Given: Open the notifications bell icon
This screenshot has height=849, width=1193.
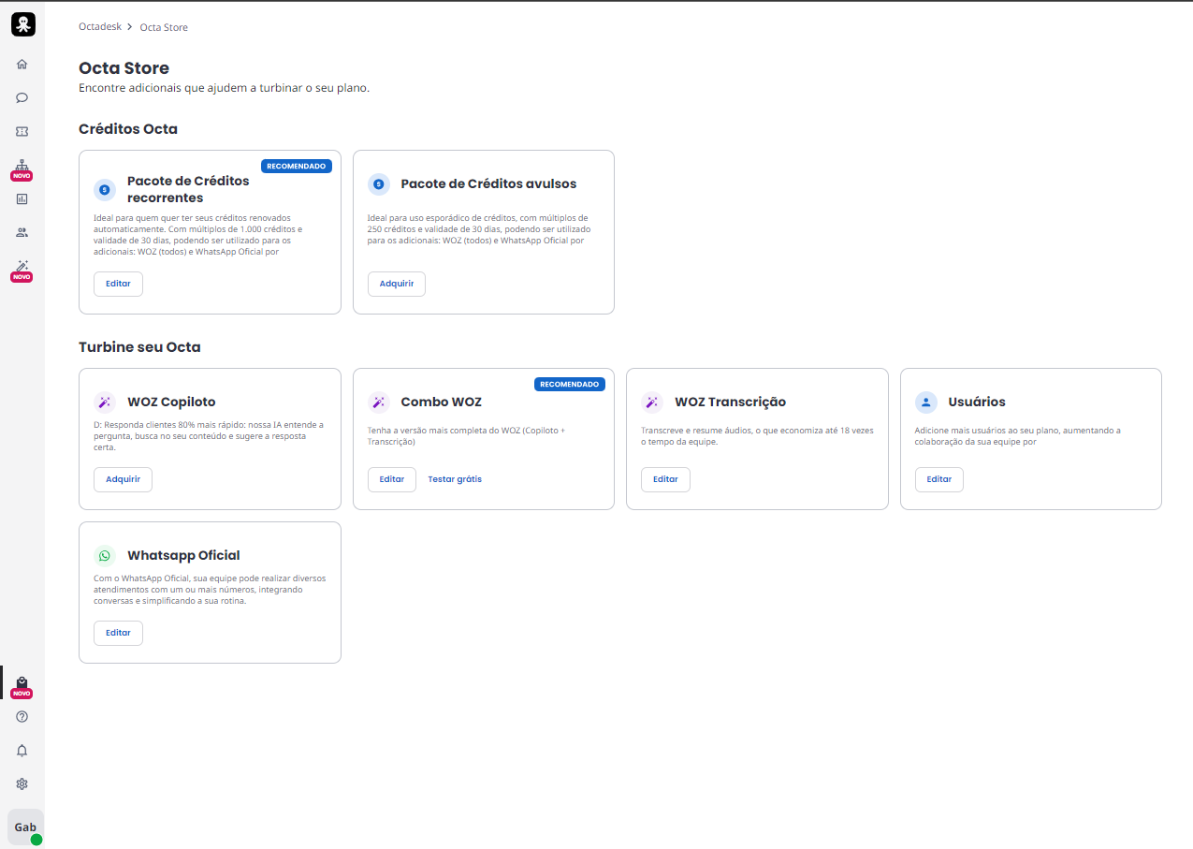Looking at the screenshot, I should (22, 750).
